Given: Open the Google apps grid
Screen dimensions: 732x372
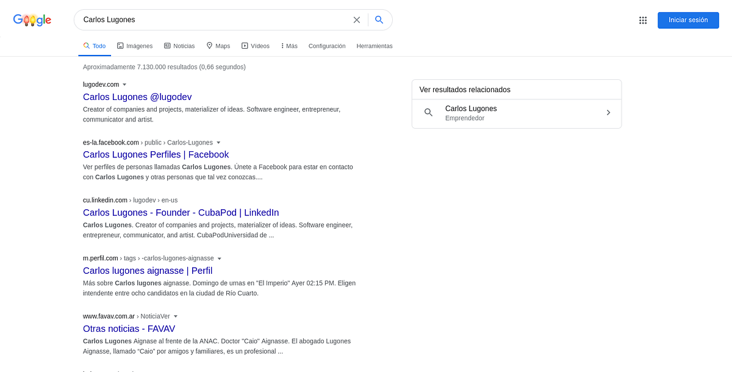Looking at the screenshot, I should click(x=642, y=20).
